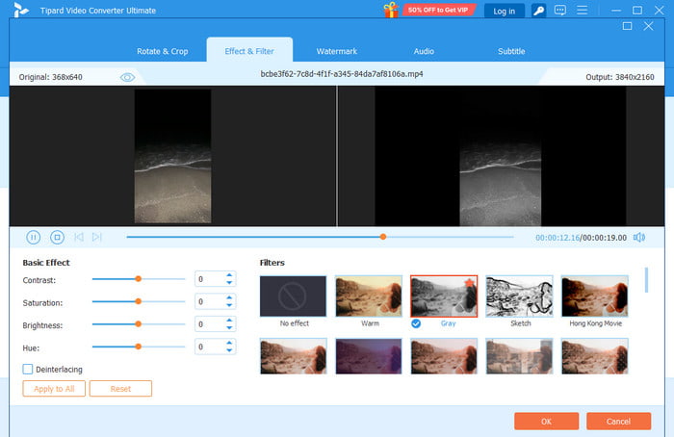Click the Log in button
This screenshot has width=674, height=437.
coord(505,12)
